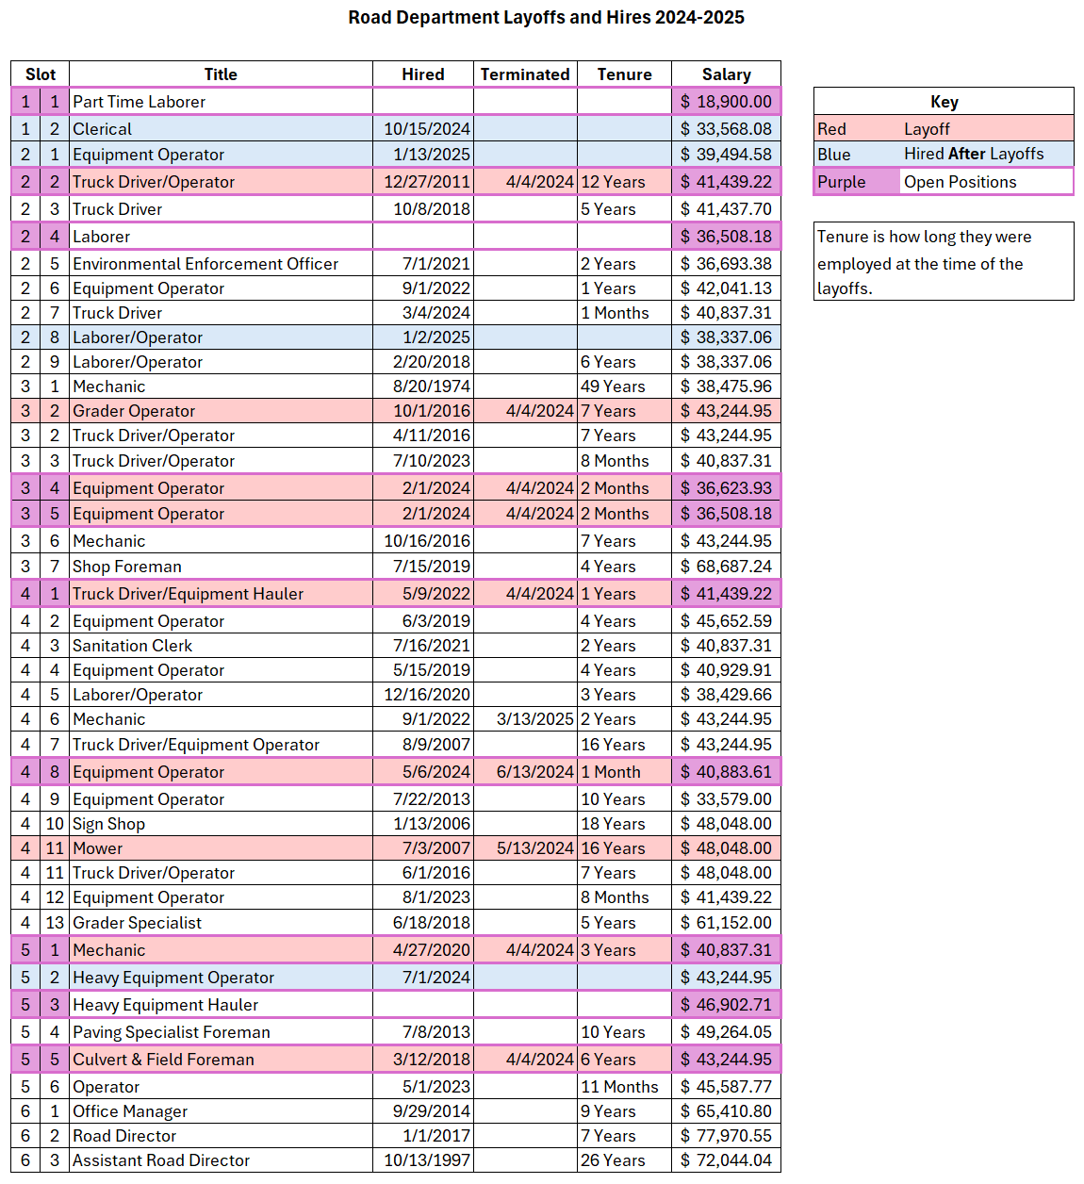Click salary $ 33,568.08
1084x1184 pixels.
click(726, 129)
